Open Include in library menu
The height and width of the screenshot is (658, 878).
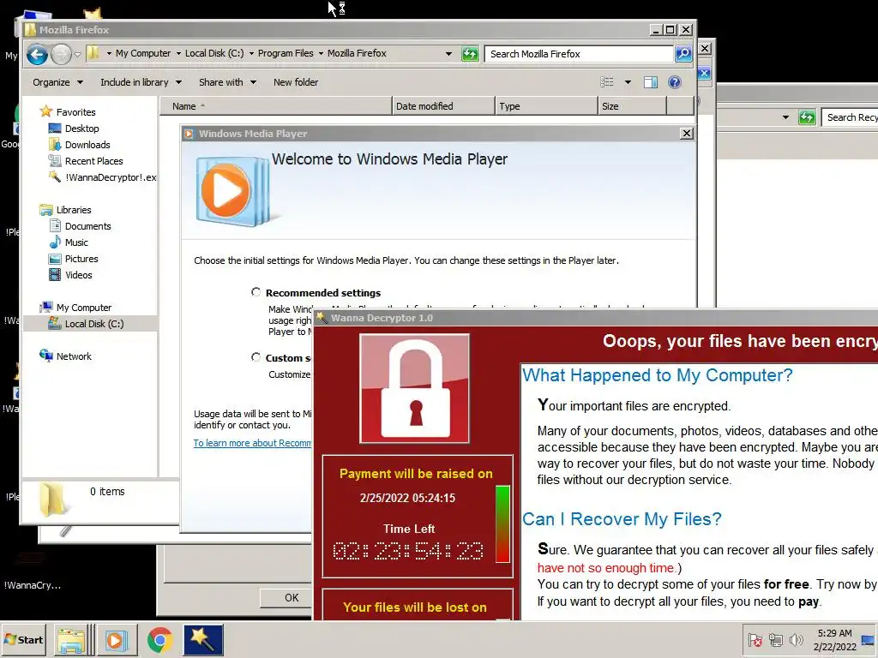(141, 82)
